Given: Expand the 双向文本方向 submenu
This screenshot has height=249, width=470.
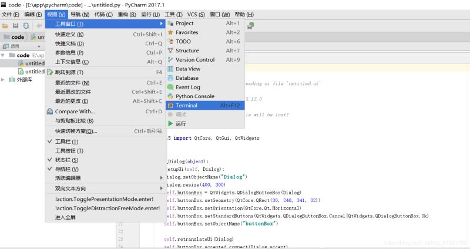Looking at the screenshot, I should click(106, 189).
